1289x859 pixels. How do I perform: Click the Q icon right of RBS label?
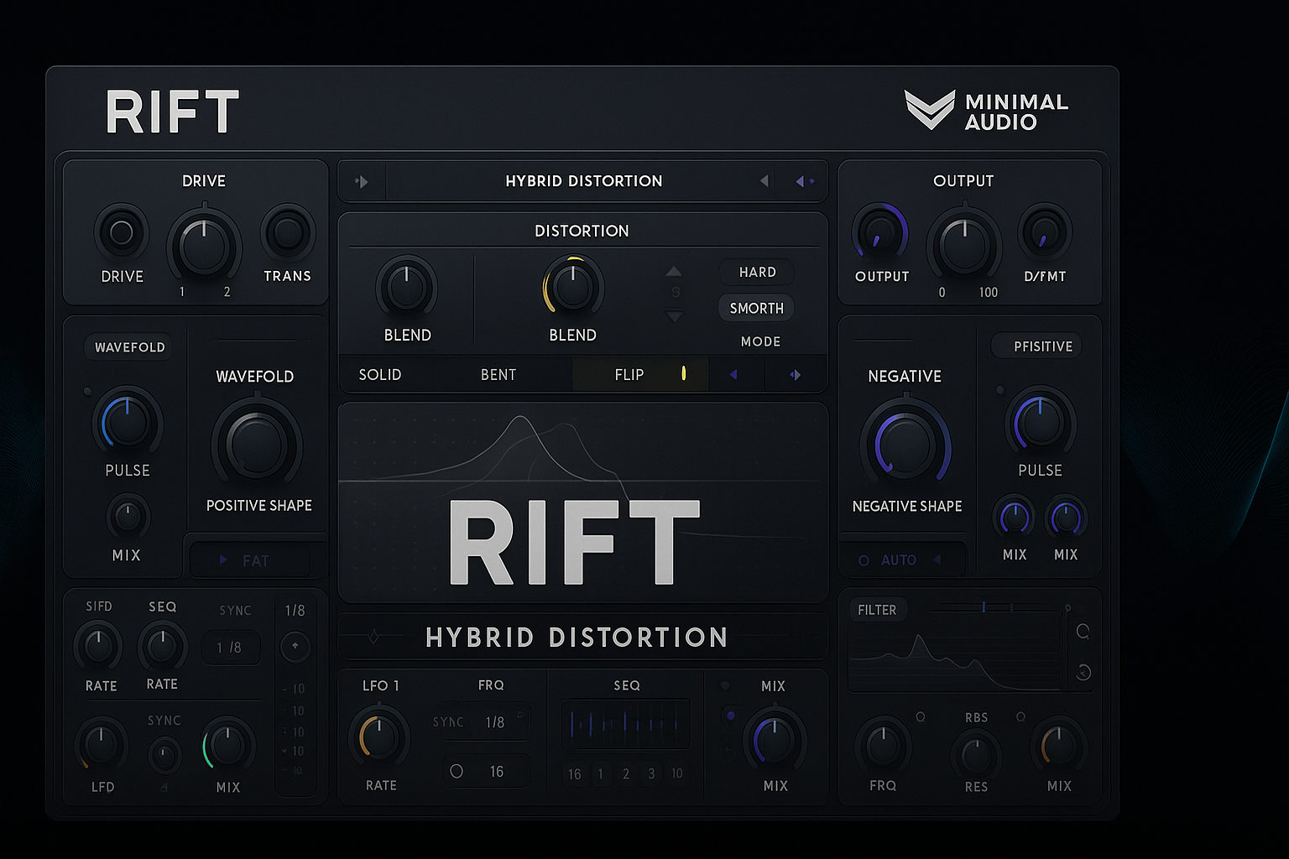[x=1020, y=716]
